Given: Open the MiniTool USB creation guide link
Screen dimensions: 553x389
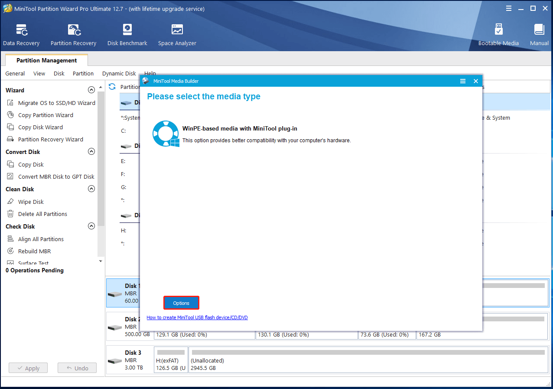Looking at the screenshot, I should coord(197,317).
